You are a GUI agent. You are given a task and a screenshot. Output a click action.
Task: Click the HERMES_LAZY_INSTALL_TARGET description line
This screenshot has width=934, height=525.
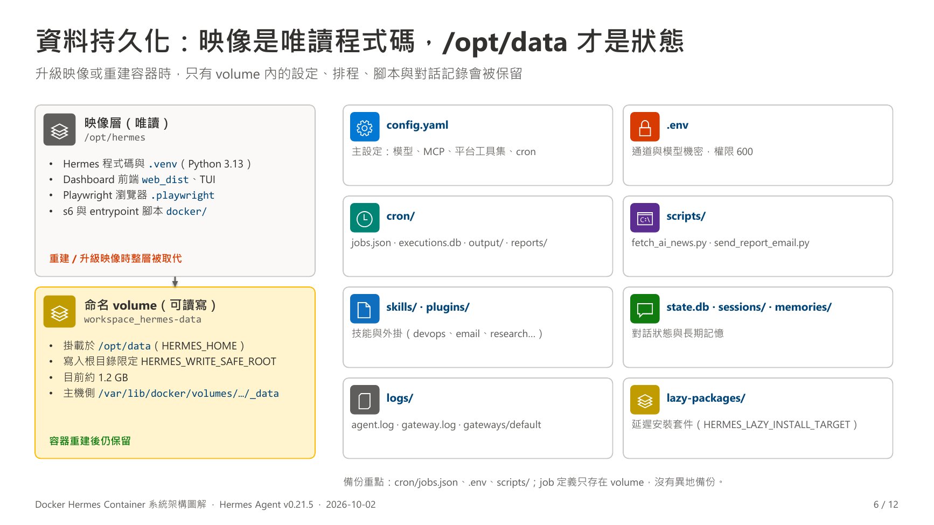(744, 425)
